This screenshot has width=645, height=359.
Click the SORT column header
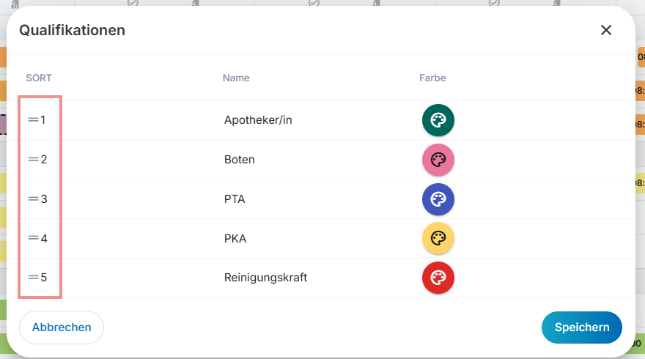[x=39, y=78]
